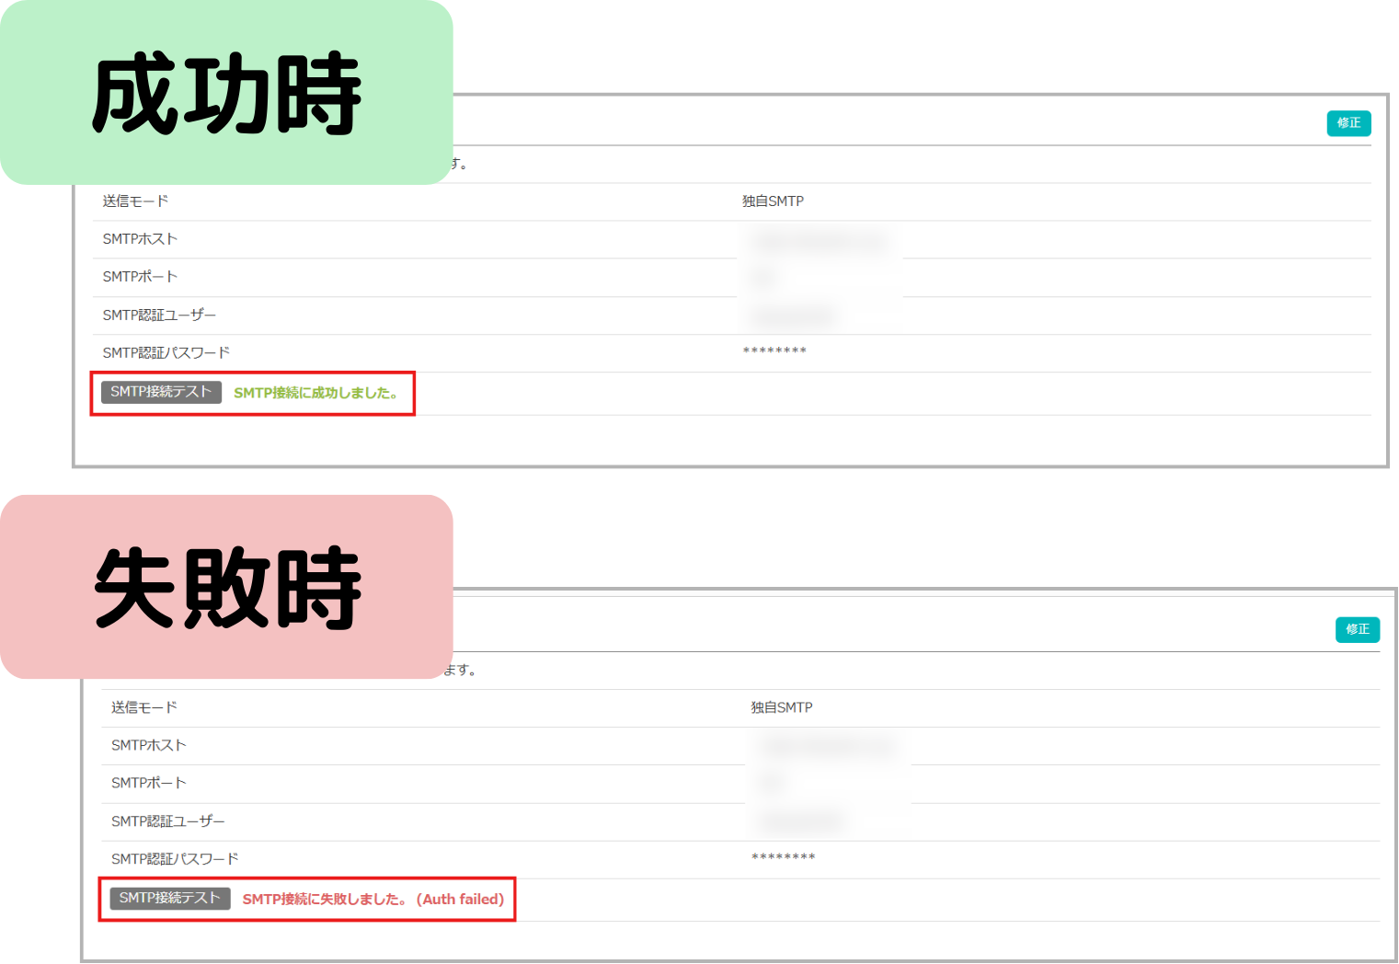Run the SMTP接続テスト in the success section
The width and height of the screenshot is (1399, 964).
tap(160, 392)
